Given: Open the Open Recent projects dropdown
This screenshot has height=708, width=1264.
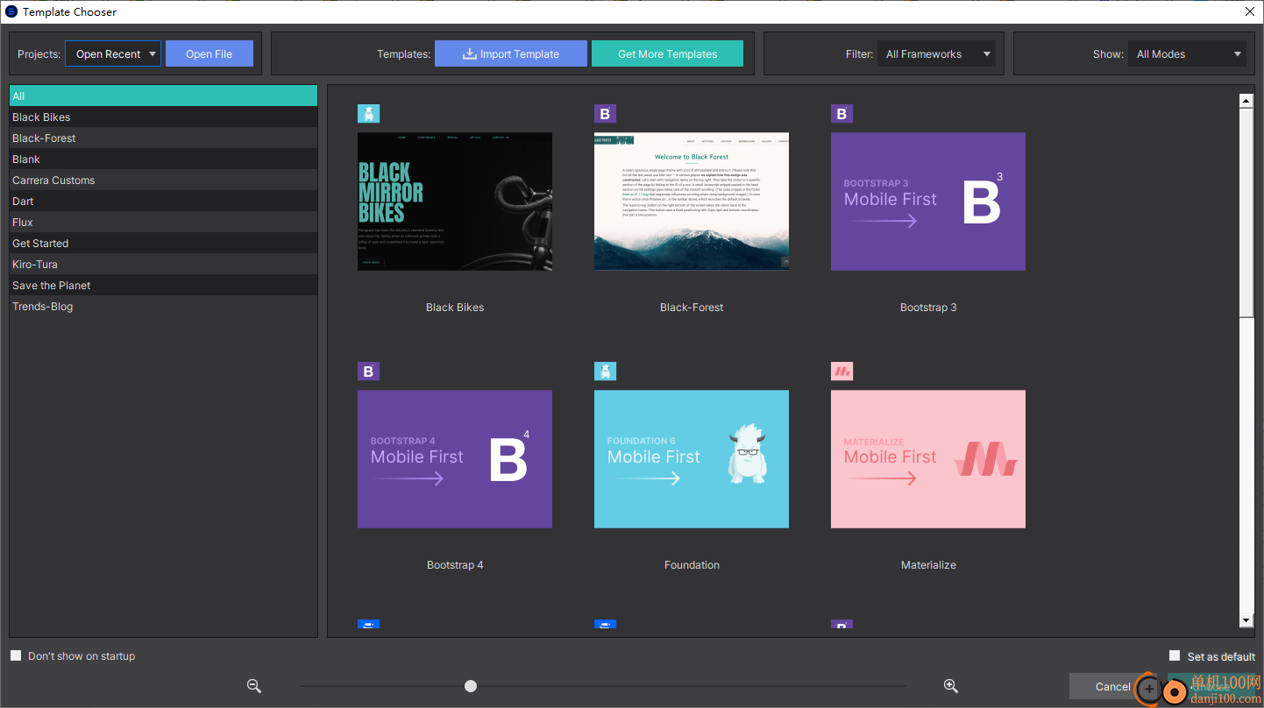Looking at the screenshot, I should pos(113,53).
